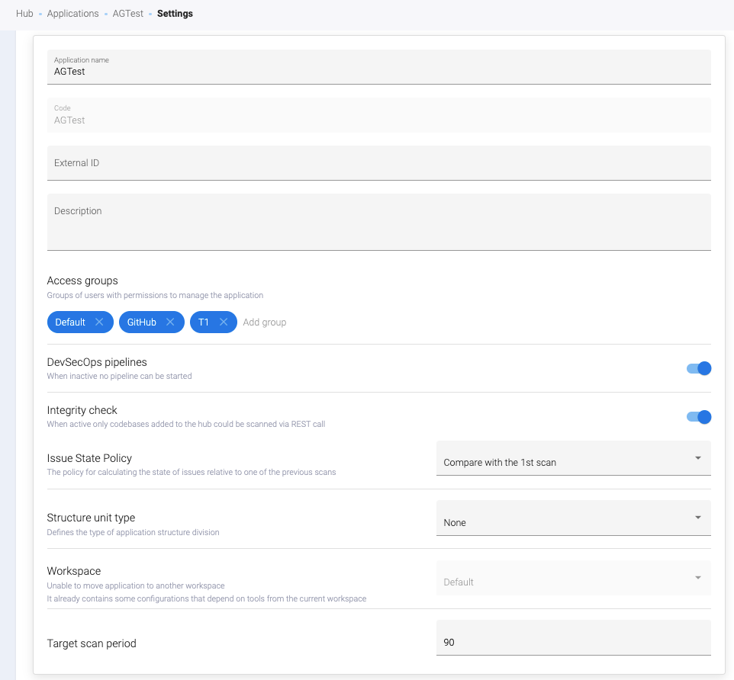This screenshot has width=734, height=680.
Task: Click the Add group input
Action: [265, 322]
